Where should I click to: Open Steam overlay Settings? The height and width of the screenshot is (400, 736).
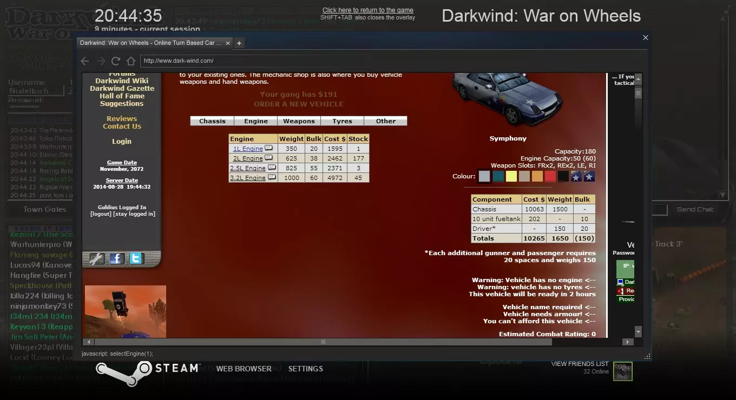coord(306,369)
